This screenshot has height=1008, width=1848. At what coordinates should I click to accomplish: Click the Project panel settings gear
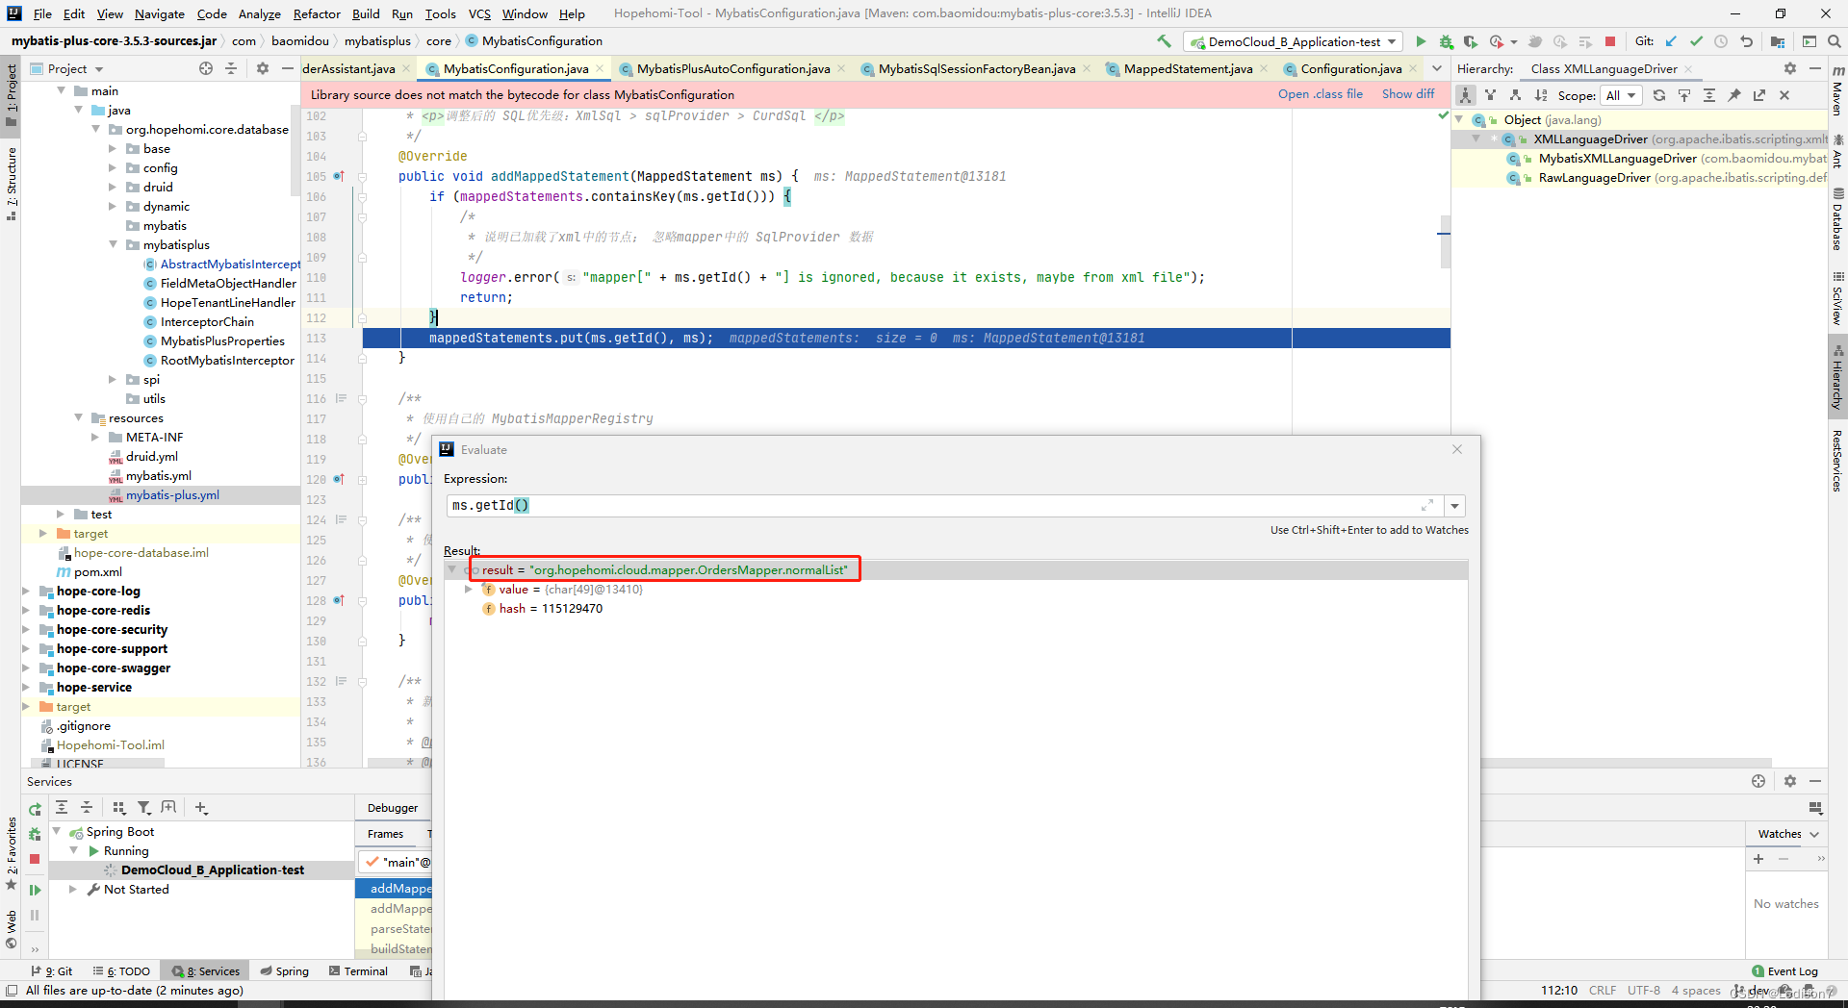click(263, 68)
